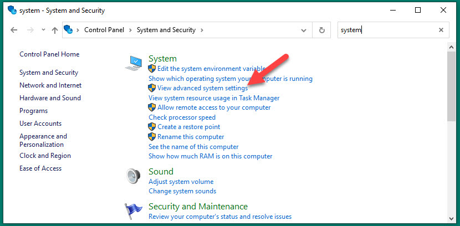Open User Accounts category
This screenshot has width=460, height=226.
40,124
